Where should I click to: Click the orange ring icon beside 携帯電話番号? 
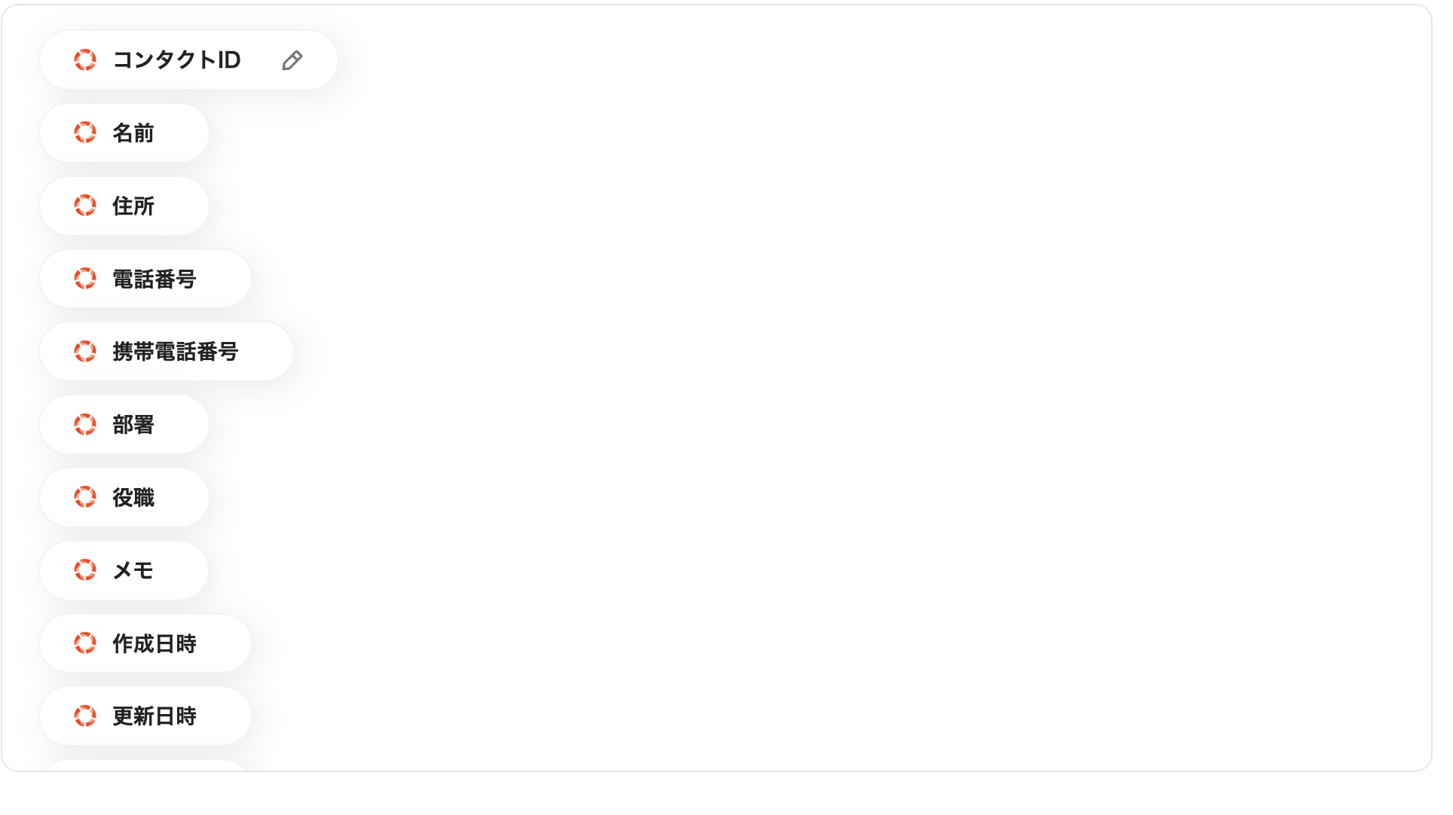click(x=85, y=351)
